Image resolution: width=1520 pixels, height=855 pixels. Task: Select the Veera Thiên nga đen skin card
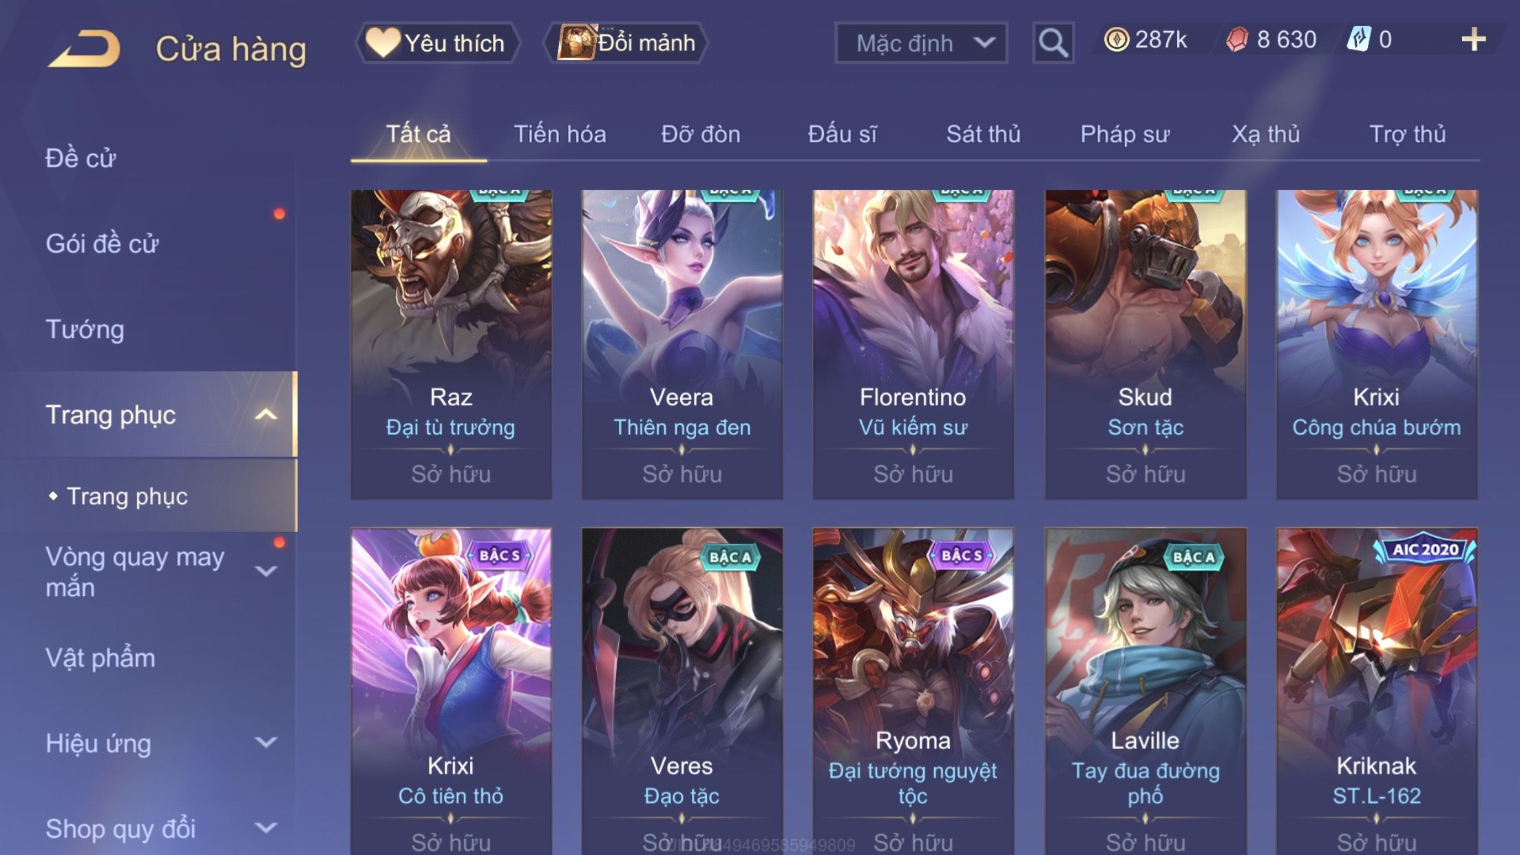click(682, 344)
